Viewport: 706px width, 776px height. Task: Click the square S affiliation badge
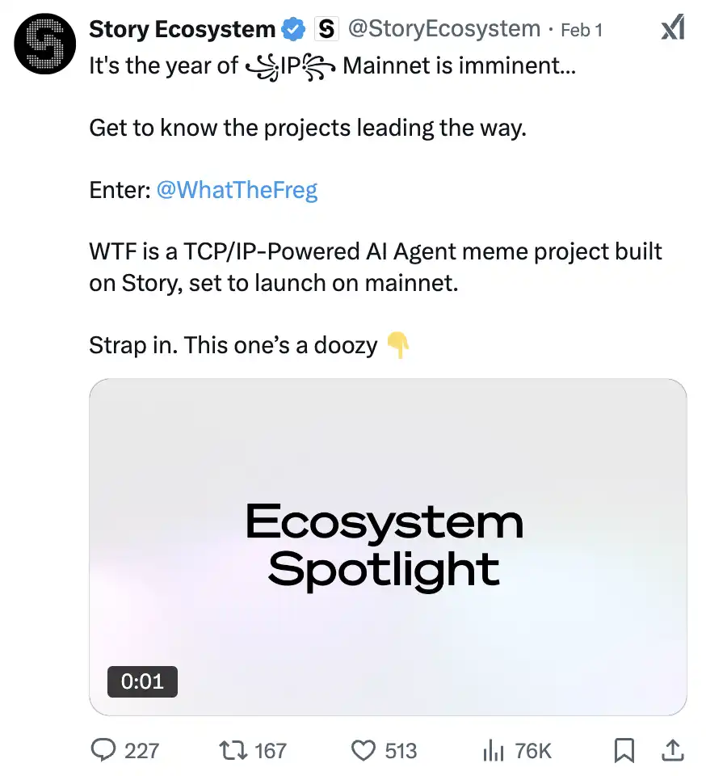tap(326, 27)
